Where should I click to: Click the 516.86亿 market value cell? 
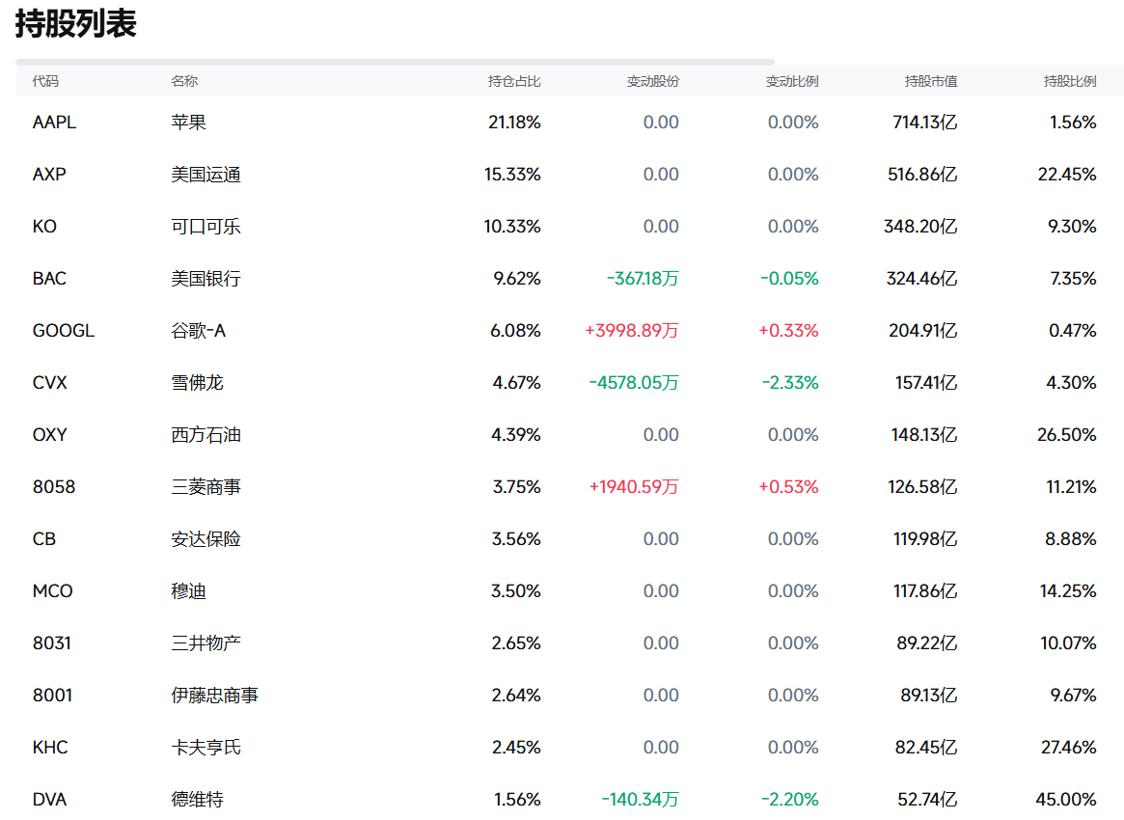(x=922, y=175)
